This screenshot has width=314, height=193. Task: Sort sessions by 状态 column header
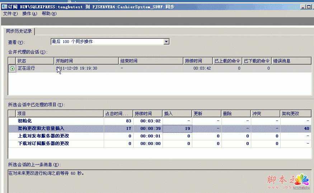coord(35,61)
